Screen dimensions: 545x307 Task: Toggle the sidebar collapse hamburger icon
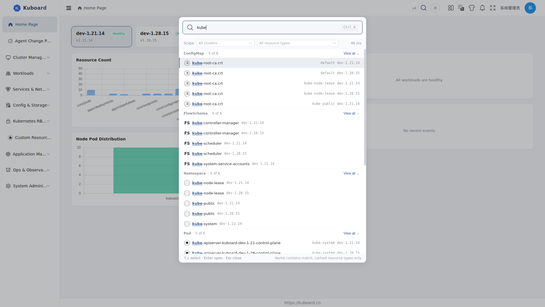[x=69, y=8]
